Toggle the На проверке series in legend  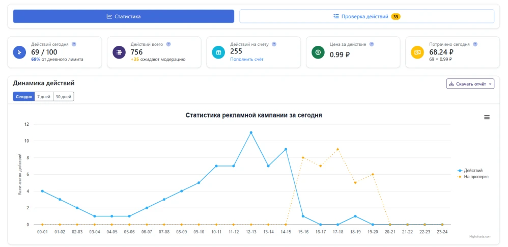tap(472, 177)
